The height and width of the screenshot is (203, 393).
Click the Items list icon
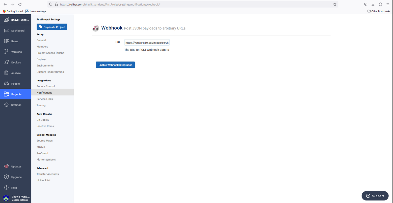(6, 41)
